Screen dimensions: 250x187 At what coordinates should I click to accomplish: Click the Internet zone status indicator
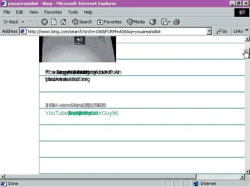(x=205, y=183)
